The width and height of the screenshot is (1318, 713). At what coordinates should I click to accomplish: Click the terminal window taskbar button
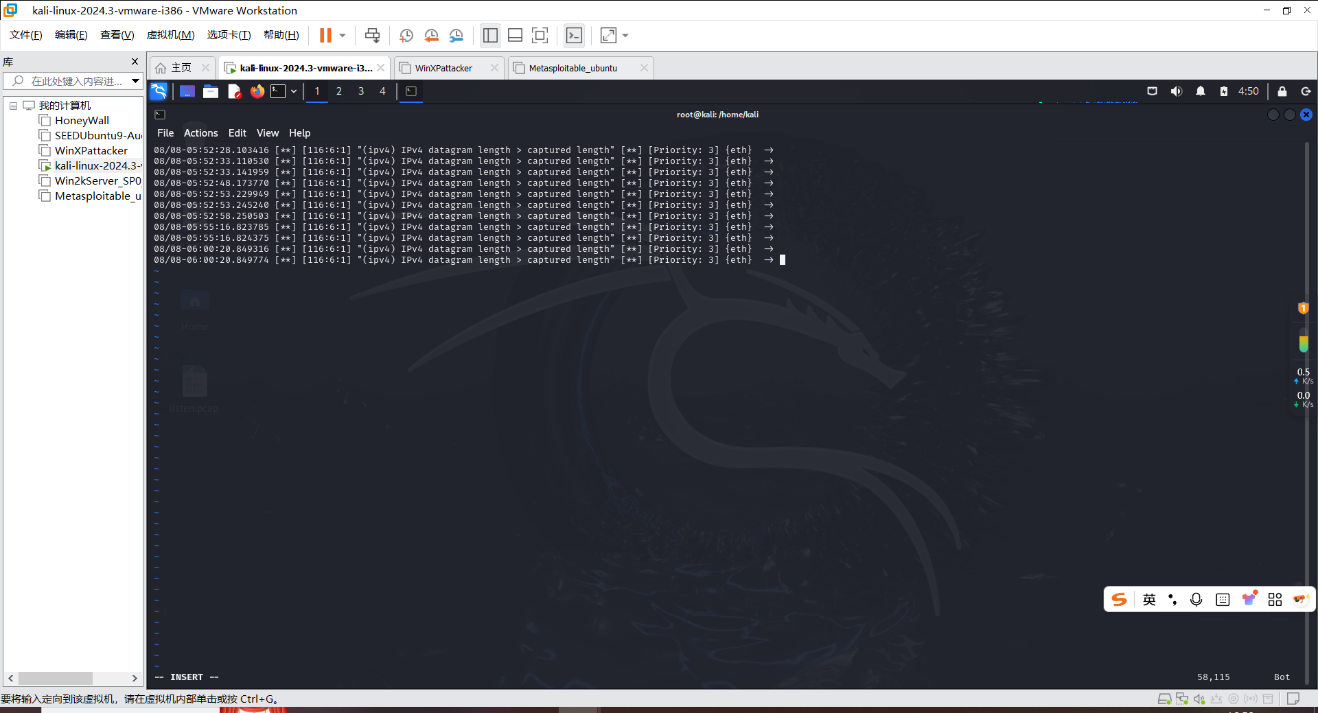(x=411, y=91)
